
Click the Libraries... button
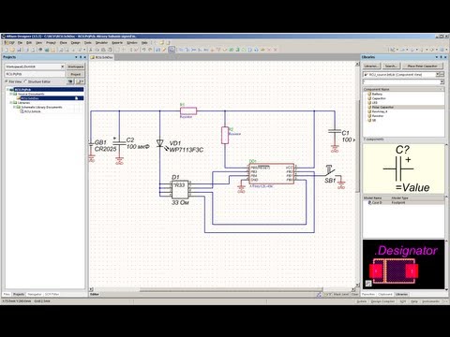click(x=371, y=66)
